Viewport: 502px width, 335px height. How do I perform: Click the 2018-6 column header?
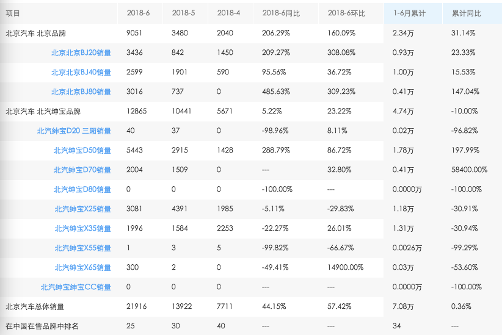click(138, 13)
